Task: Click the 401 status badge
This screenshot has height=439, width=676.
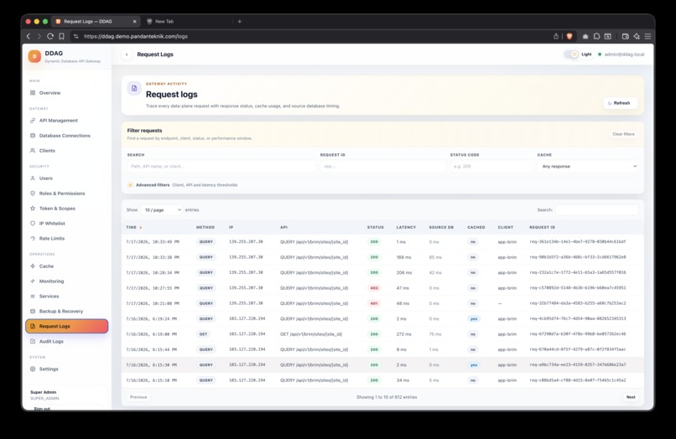Action: point(374,303)
